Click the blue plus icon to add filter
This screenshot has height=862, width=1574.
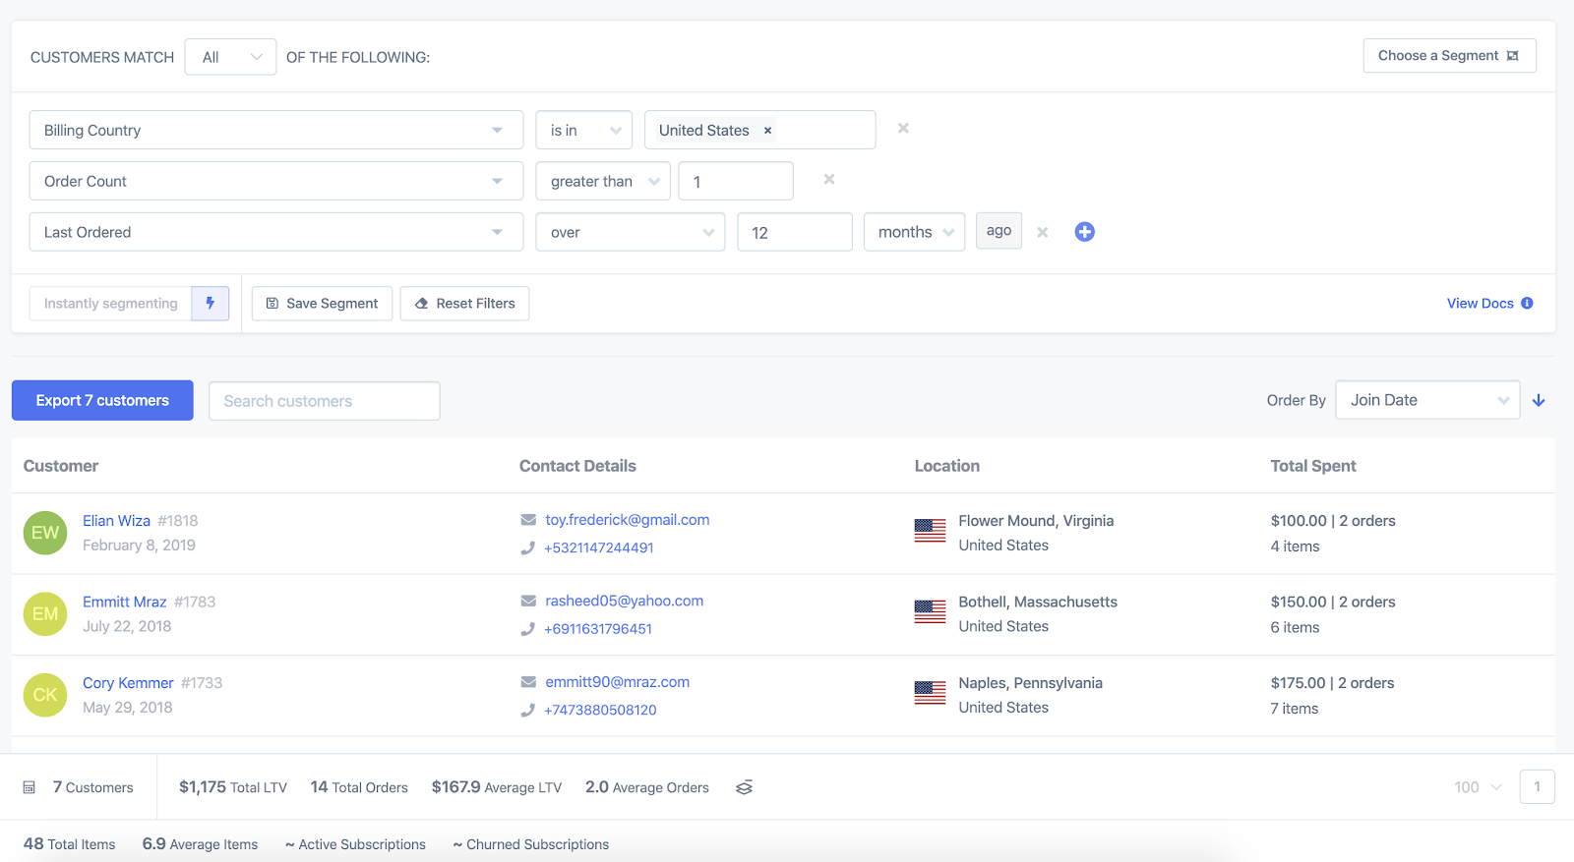[1084, 232]
